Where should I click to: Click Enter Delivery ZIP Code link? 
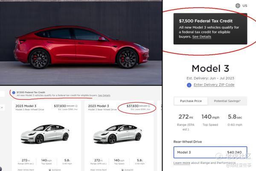(x=214, y=85)
